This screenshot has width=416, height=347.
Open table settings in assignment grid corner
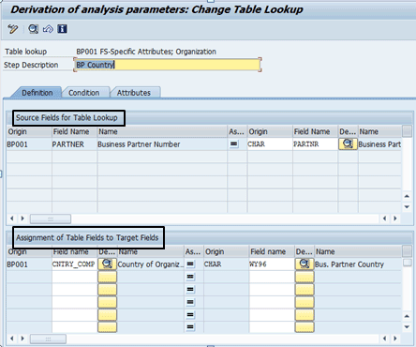point(407,251)
